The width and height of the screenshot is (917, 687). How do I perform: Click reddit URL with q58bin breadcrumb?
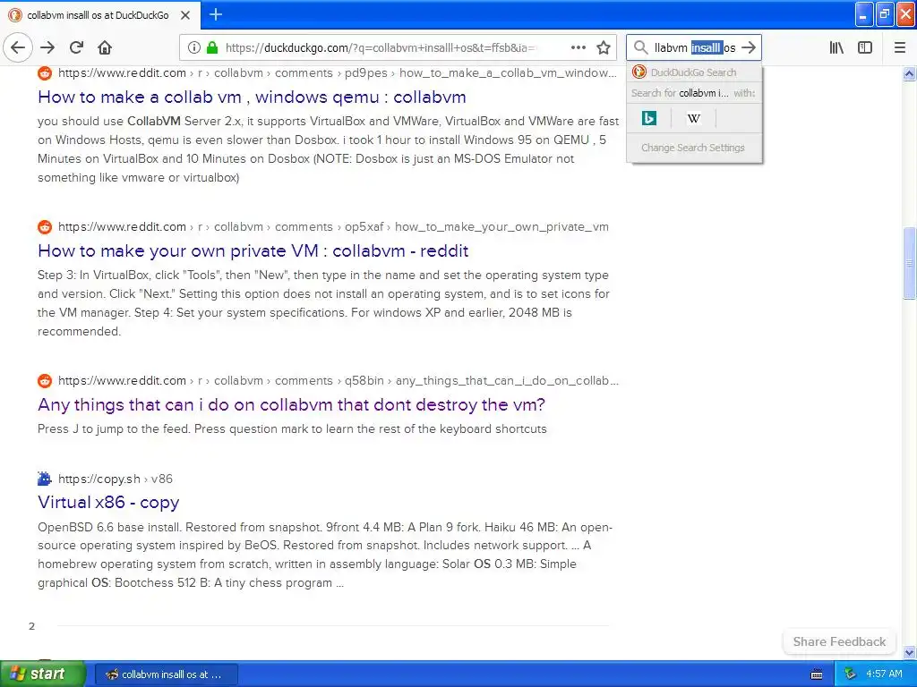point(338,381)
